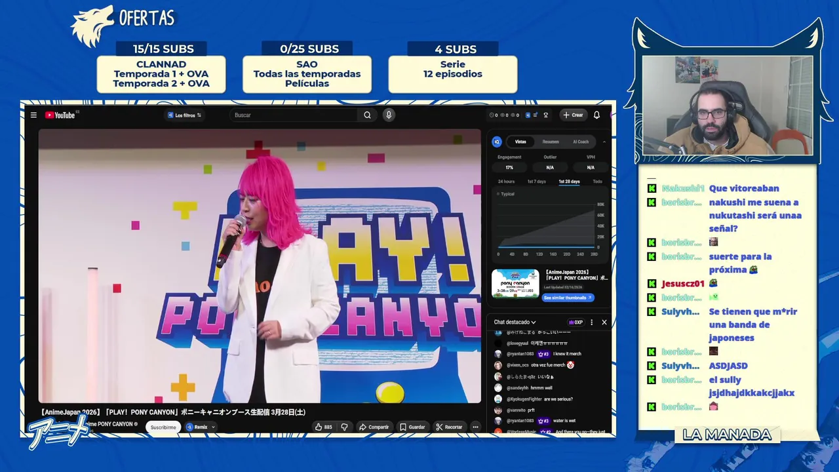The height and width of the screenshot is (472, 839).
Task: Like the video (885 thumbs up)
Action: pos(323,427)
